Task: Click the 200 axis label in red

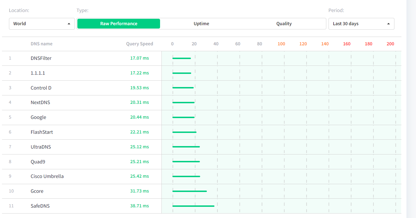Action: coord(390,44)
